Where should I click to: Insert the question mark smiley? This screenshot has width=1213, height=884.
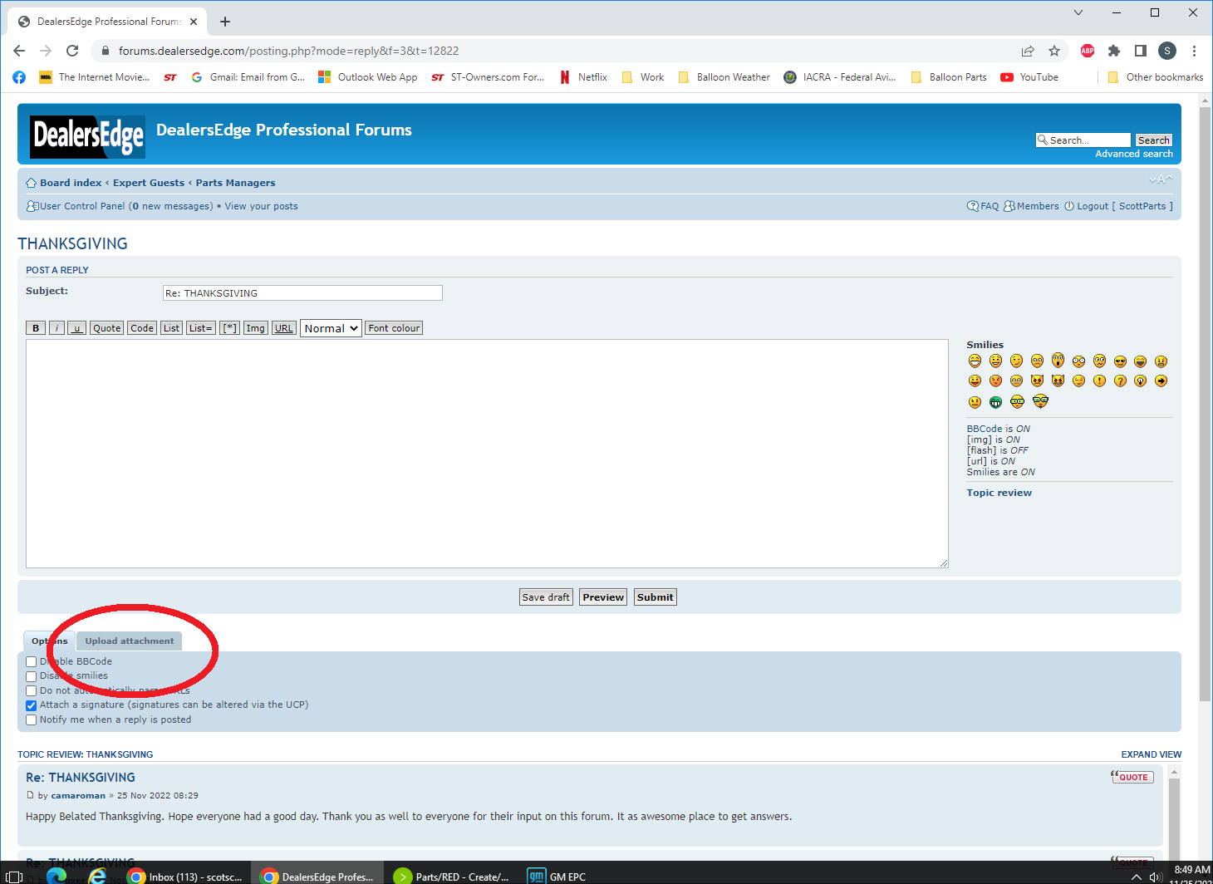tap(1120, 381)
